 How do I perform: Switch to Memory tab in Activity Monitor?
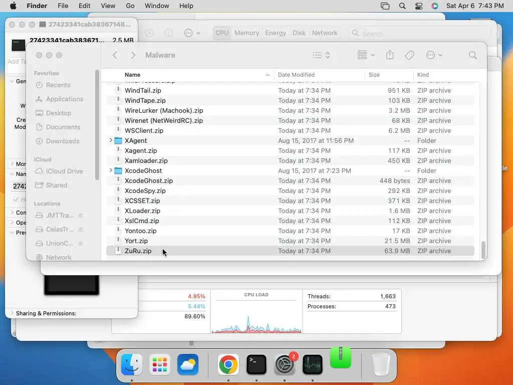click(246, 33)
